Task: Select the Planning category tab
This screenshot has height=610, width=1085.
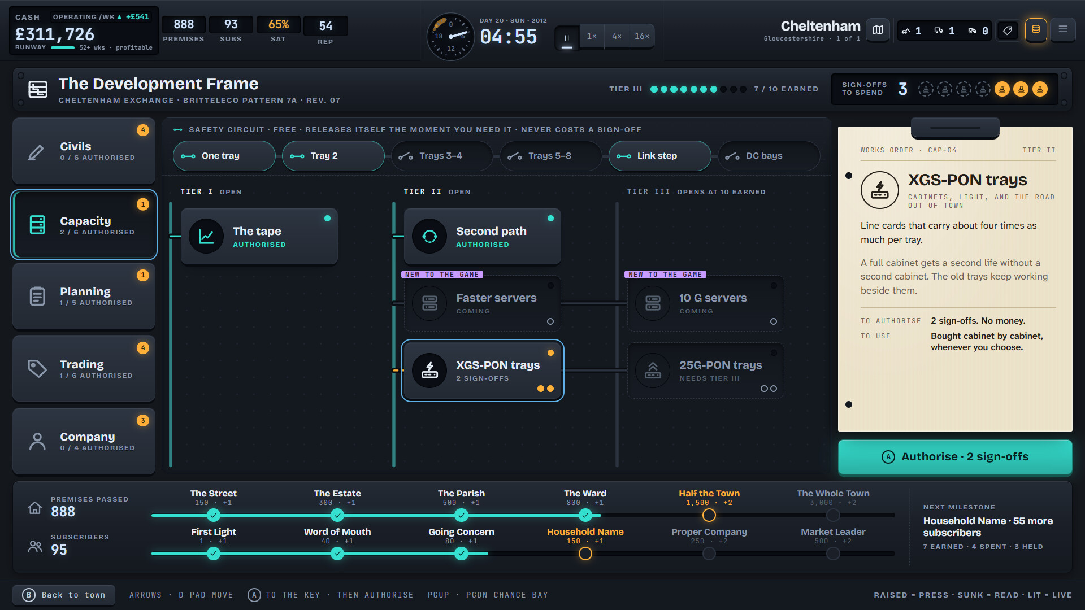Action: coord(84,296)
